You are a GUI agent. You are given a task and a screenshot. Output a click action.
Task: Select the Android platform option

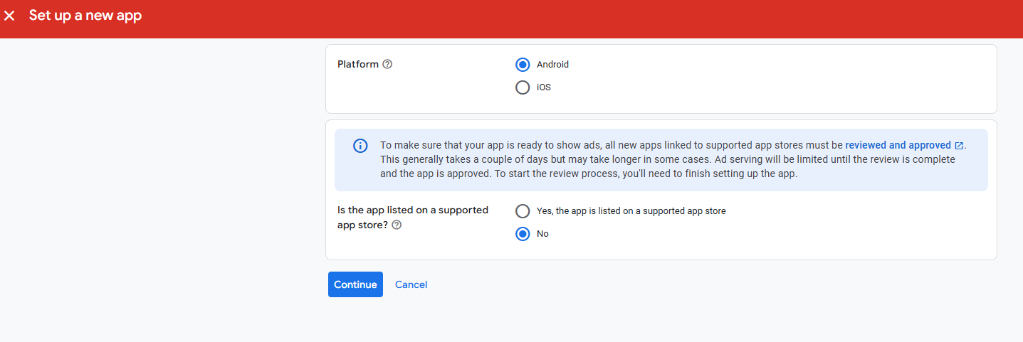[x=523, y=65]
